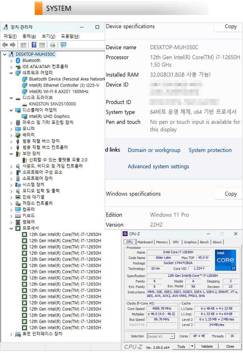Collapse the 네트워크 어댑터 category
Screen dimensions: 243x353
pos(11,73)
